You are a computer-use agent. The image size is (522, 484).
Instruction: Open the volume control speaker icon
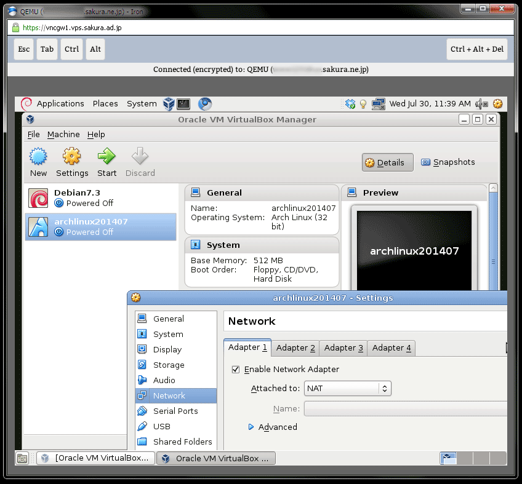tap(481, 104)
